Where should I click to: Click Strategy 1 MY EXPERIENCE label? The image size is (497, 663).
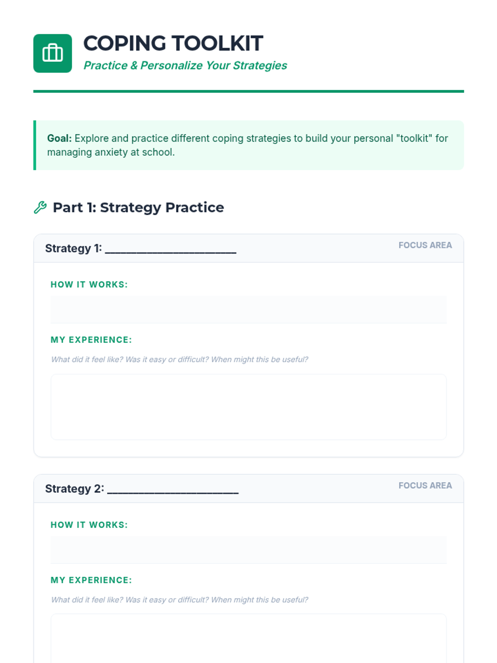tap(91, 340)
